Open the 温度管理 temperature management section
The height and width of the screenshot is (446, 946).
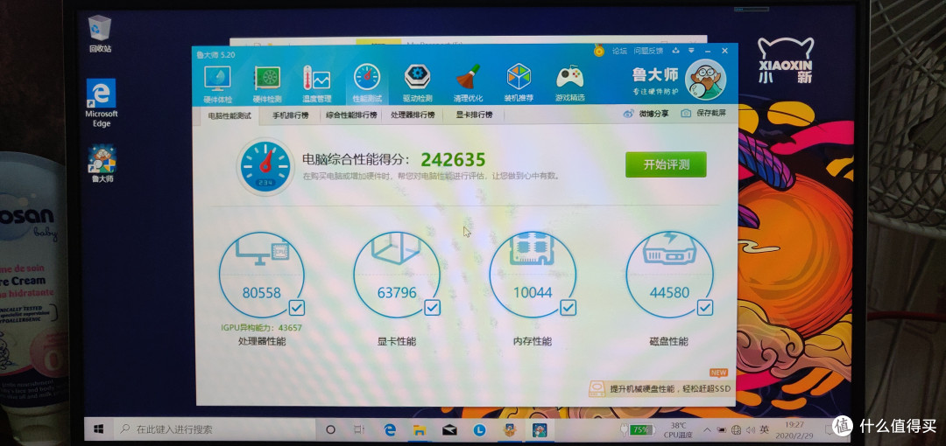click(316, 84)
